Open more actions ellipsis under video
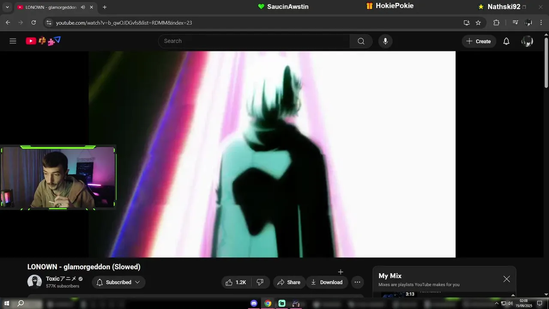The height and width of the screenshot is (309, 549). (x=357, y=282)
